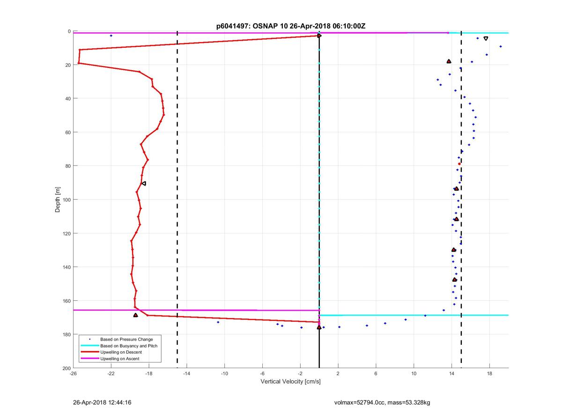Screen dimensions: 562x414
Task: Click the x-axis tick label '6'
Action: (x=376, y=373)
